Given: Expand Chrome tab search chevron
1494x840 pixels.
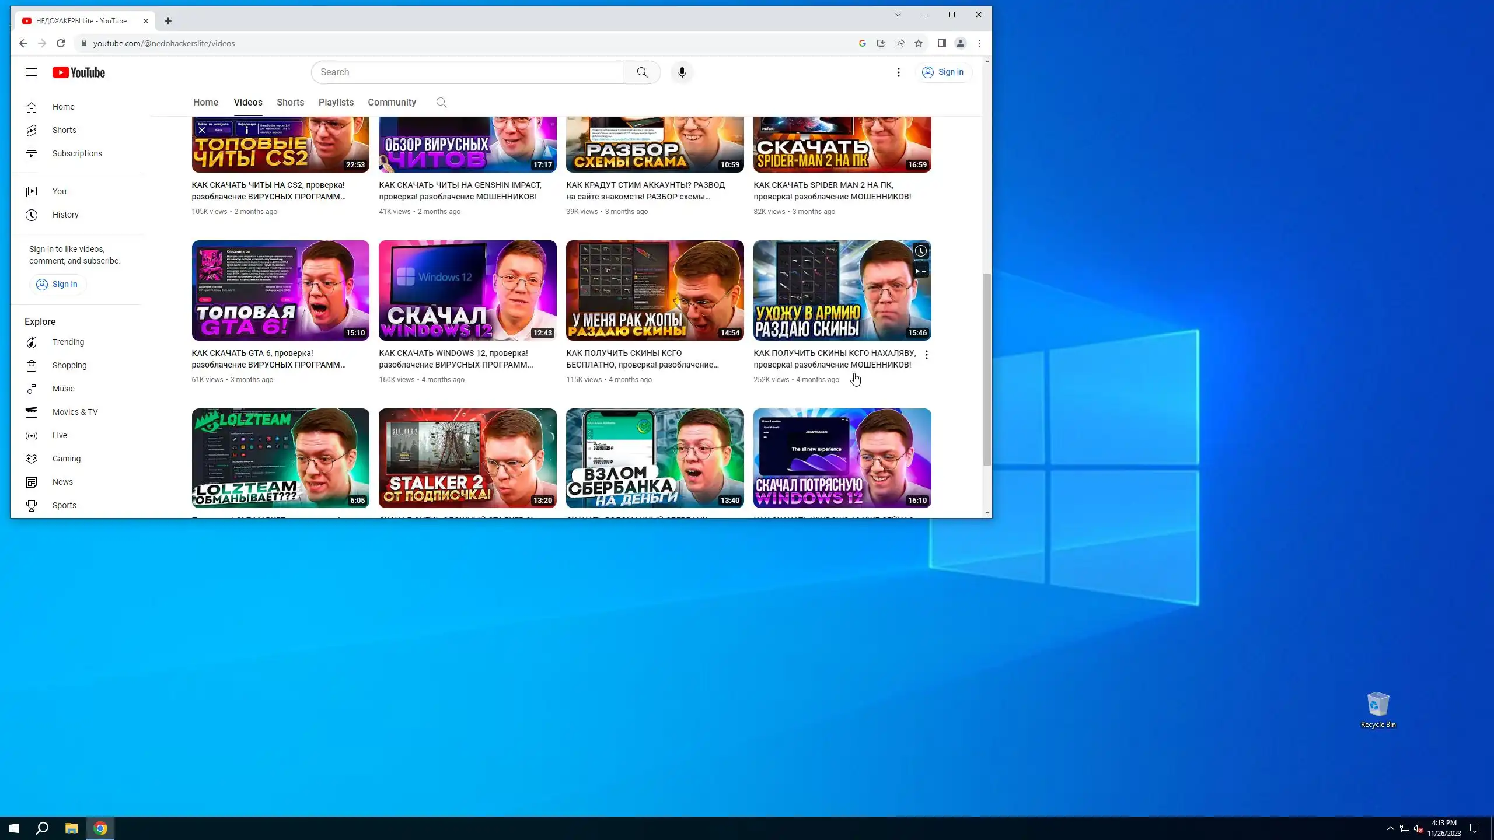Looking at the screenshot, I should (x=898, y=15).
